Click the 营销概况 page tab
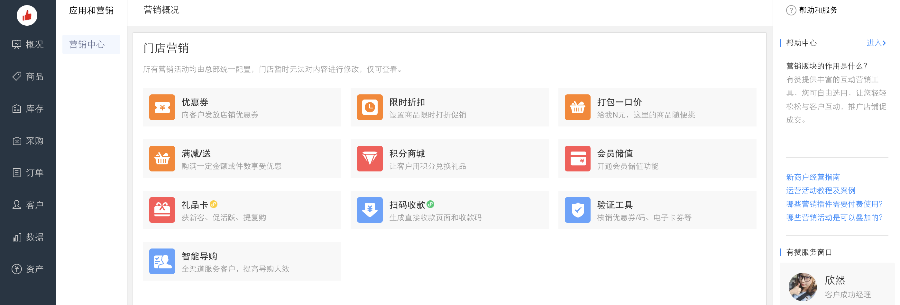Viewport: 900px width, 305px height. tap(161, 10)
